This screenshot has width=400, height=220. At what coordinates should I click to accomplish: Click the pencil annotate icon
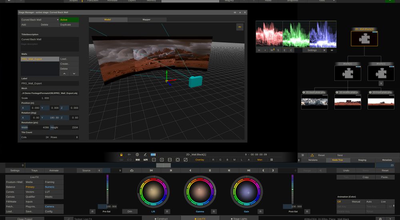point(145,155)
